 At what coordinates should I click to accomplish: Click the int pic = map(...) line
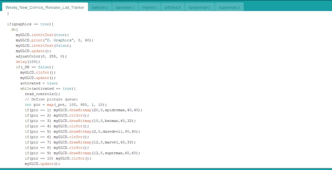coord(66,105)
